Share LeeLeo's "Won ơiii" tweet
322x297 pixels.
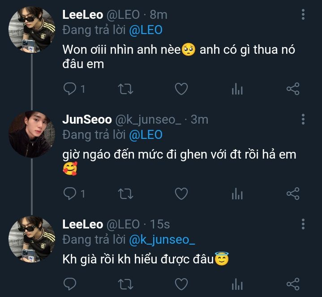292,89
